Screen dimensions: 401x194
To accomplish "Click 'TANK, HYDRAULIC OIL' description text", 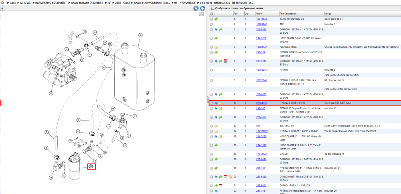I will click(292, 19).
